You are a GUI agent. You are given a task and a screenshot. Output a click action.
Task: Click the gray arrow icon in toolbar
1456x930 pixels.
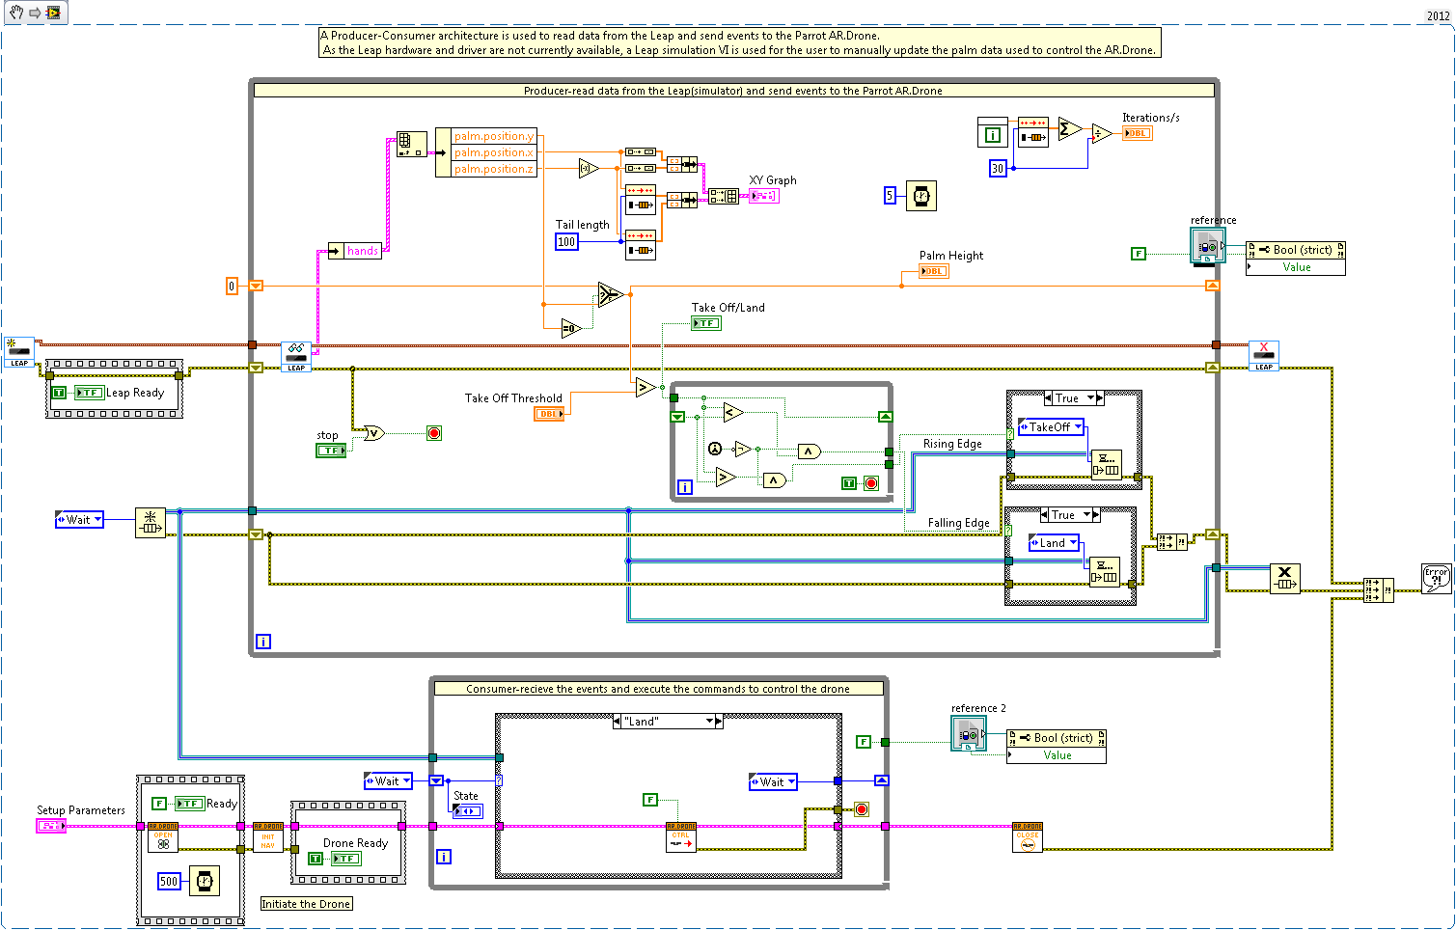point(35,13)
